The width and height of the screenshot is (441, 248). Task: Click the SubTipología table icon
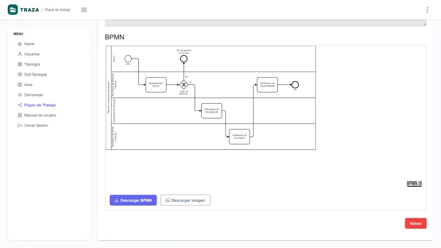(20, 74)
